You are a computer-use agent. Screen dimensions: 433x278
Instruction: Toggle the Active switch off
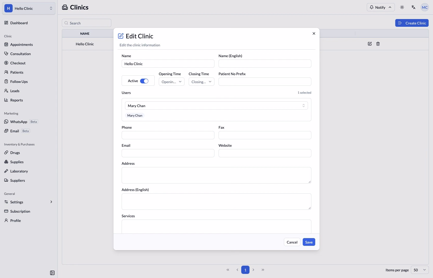pos(144,81)
